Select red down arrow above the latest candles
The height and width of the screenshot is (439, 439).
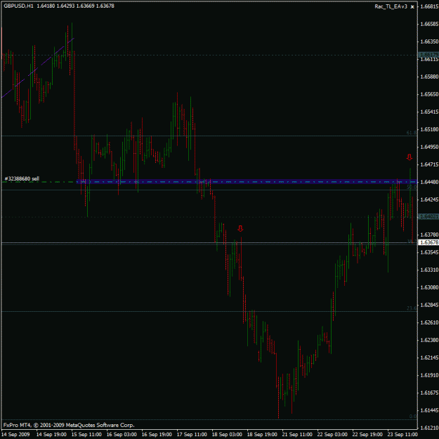[x=409, y=157]
